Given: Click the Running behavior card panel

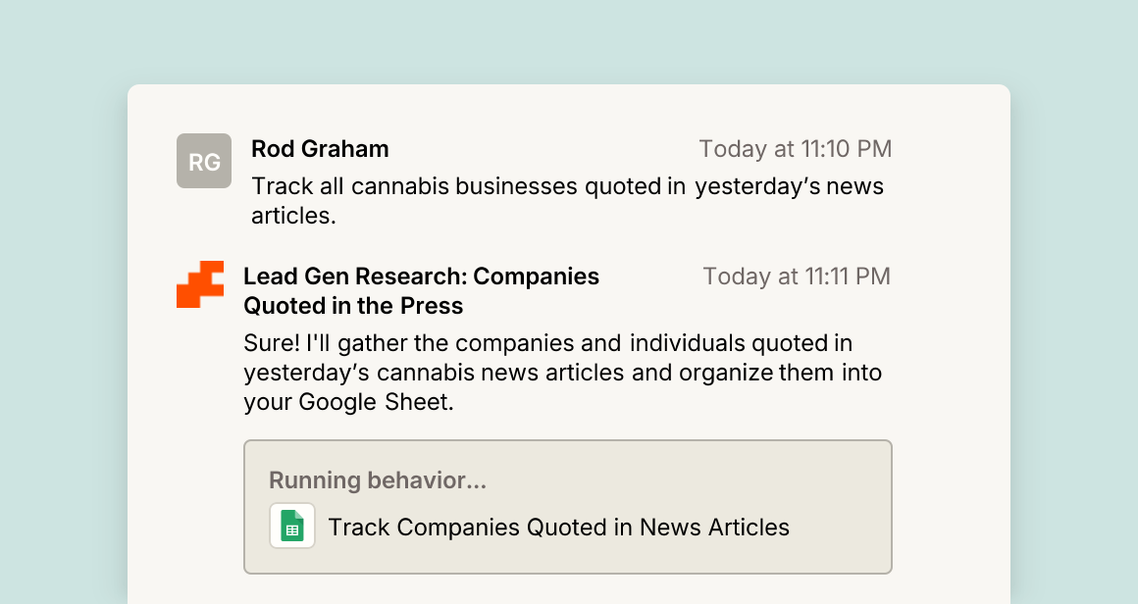Looking at the screenshot, I should coord(568,507).
